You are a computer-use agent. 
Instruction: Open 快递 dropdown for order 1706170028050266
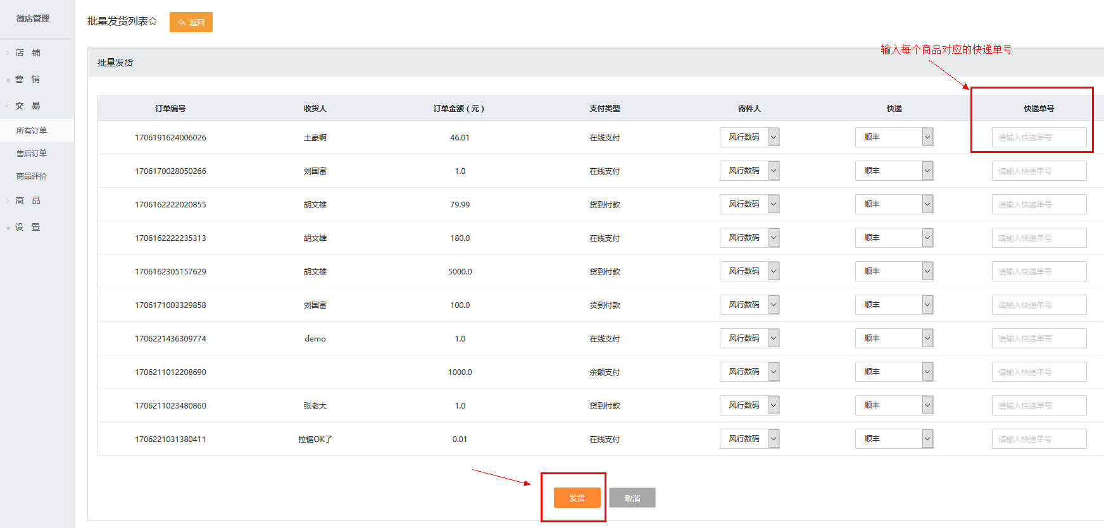pos(894,171)
